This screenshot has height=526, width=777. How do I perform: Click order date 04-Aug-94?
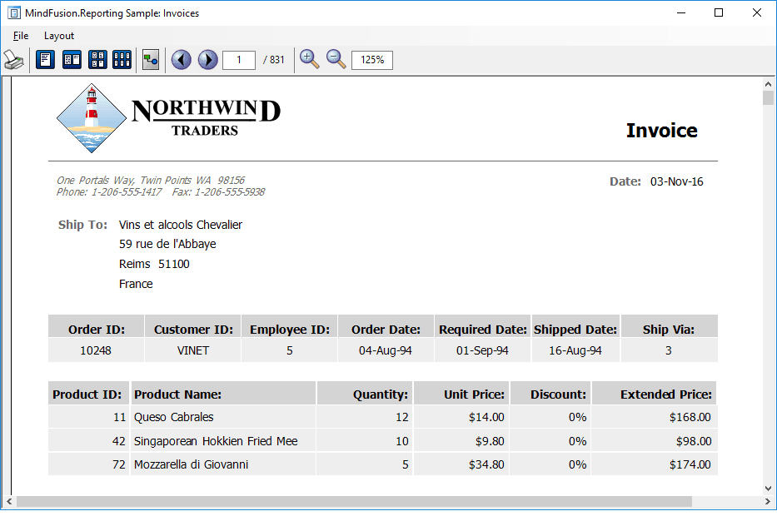[x=385, y=350]
